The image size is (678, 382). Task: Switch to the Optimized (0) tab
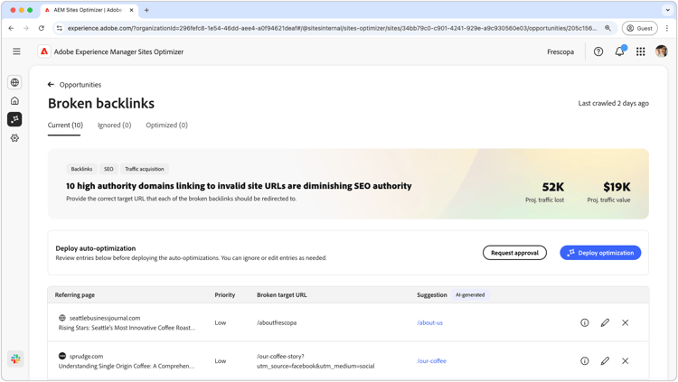coord(166,126)
